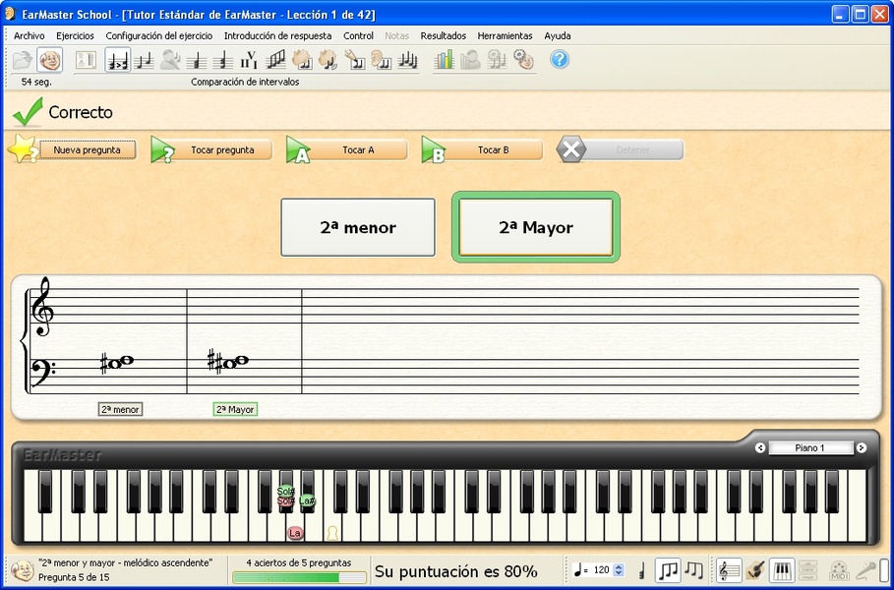Select the melodic eighth-notes playback mode
Screen dimensions: 894x590
tap(668, 570)
